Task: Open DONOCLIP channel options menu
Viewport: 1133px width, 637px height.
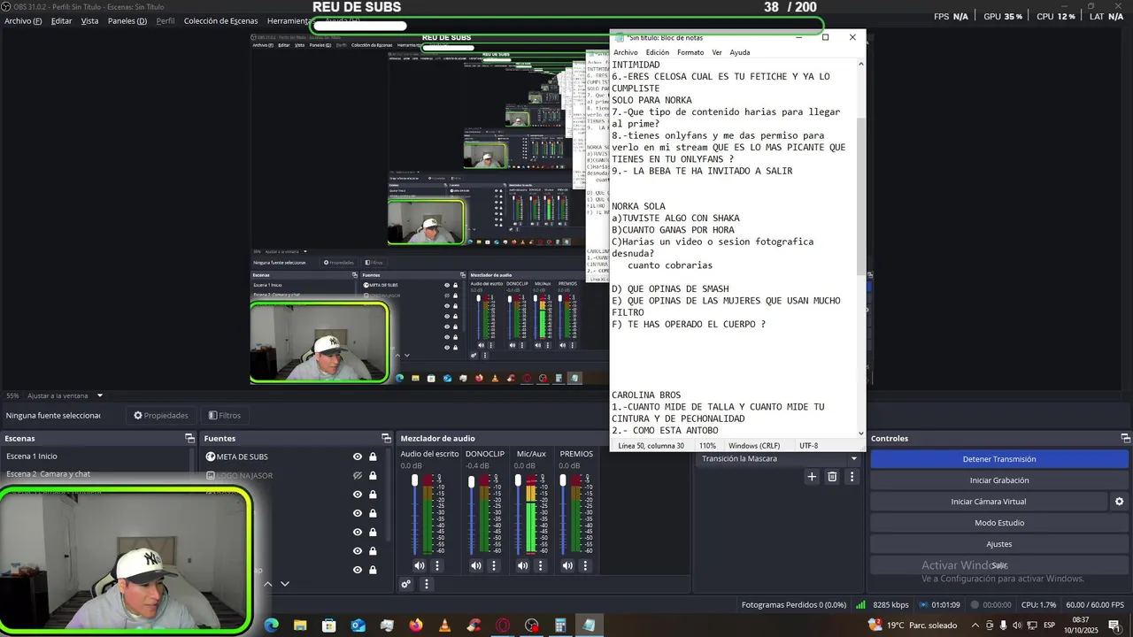Action: 493,565
